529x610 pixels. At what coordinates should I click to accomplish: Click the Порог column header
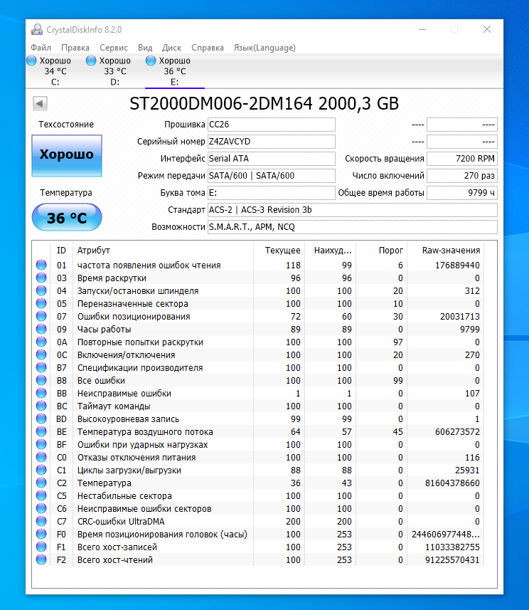coord(382,250)
